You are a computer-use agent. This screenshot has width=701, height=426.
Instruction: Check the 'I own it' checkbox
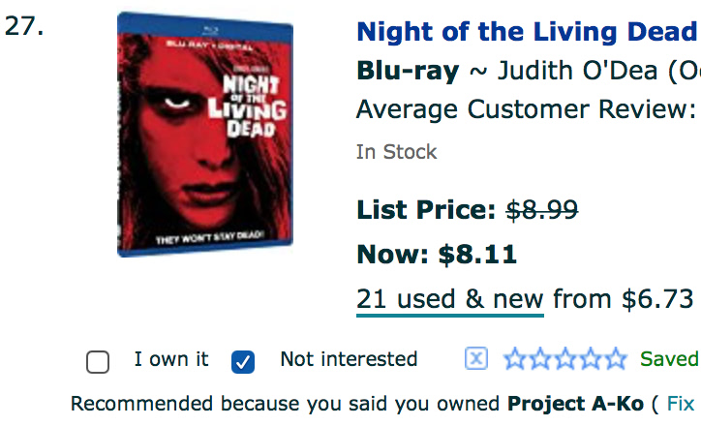tap(98, 362)
